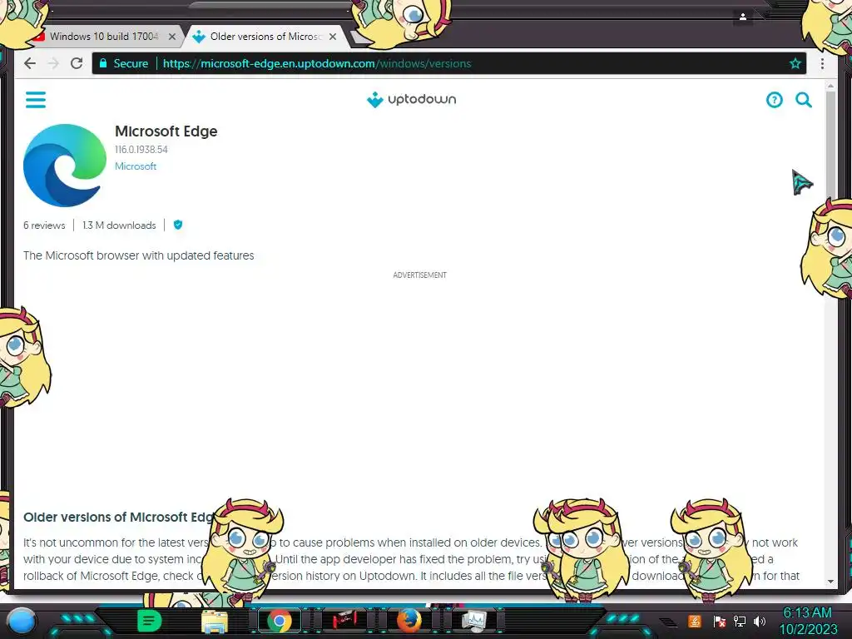Screen dimensions: 852x639
Task: Click the 'Older versions of Microsoft Edge' heading
Action: [x=118, y=518]
